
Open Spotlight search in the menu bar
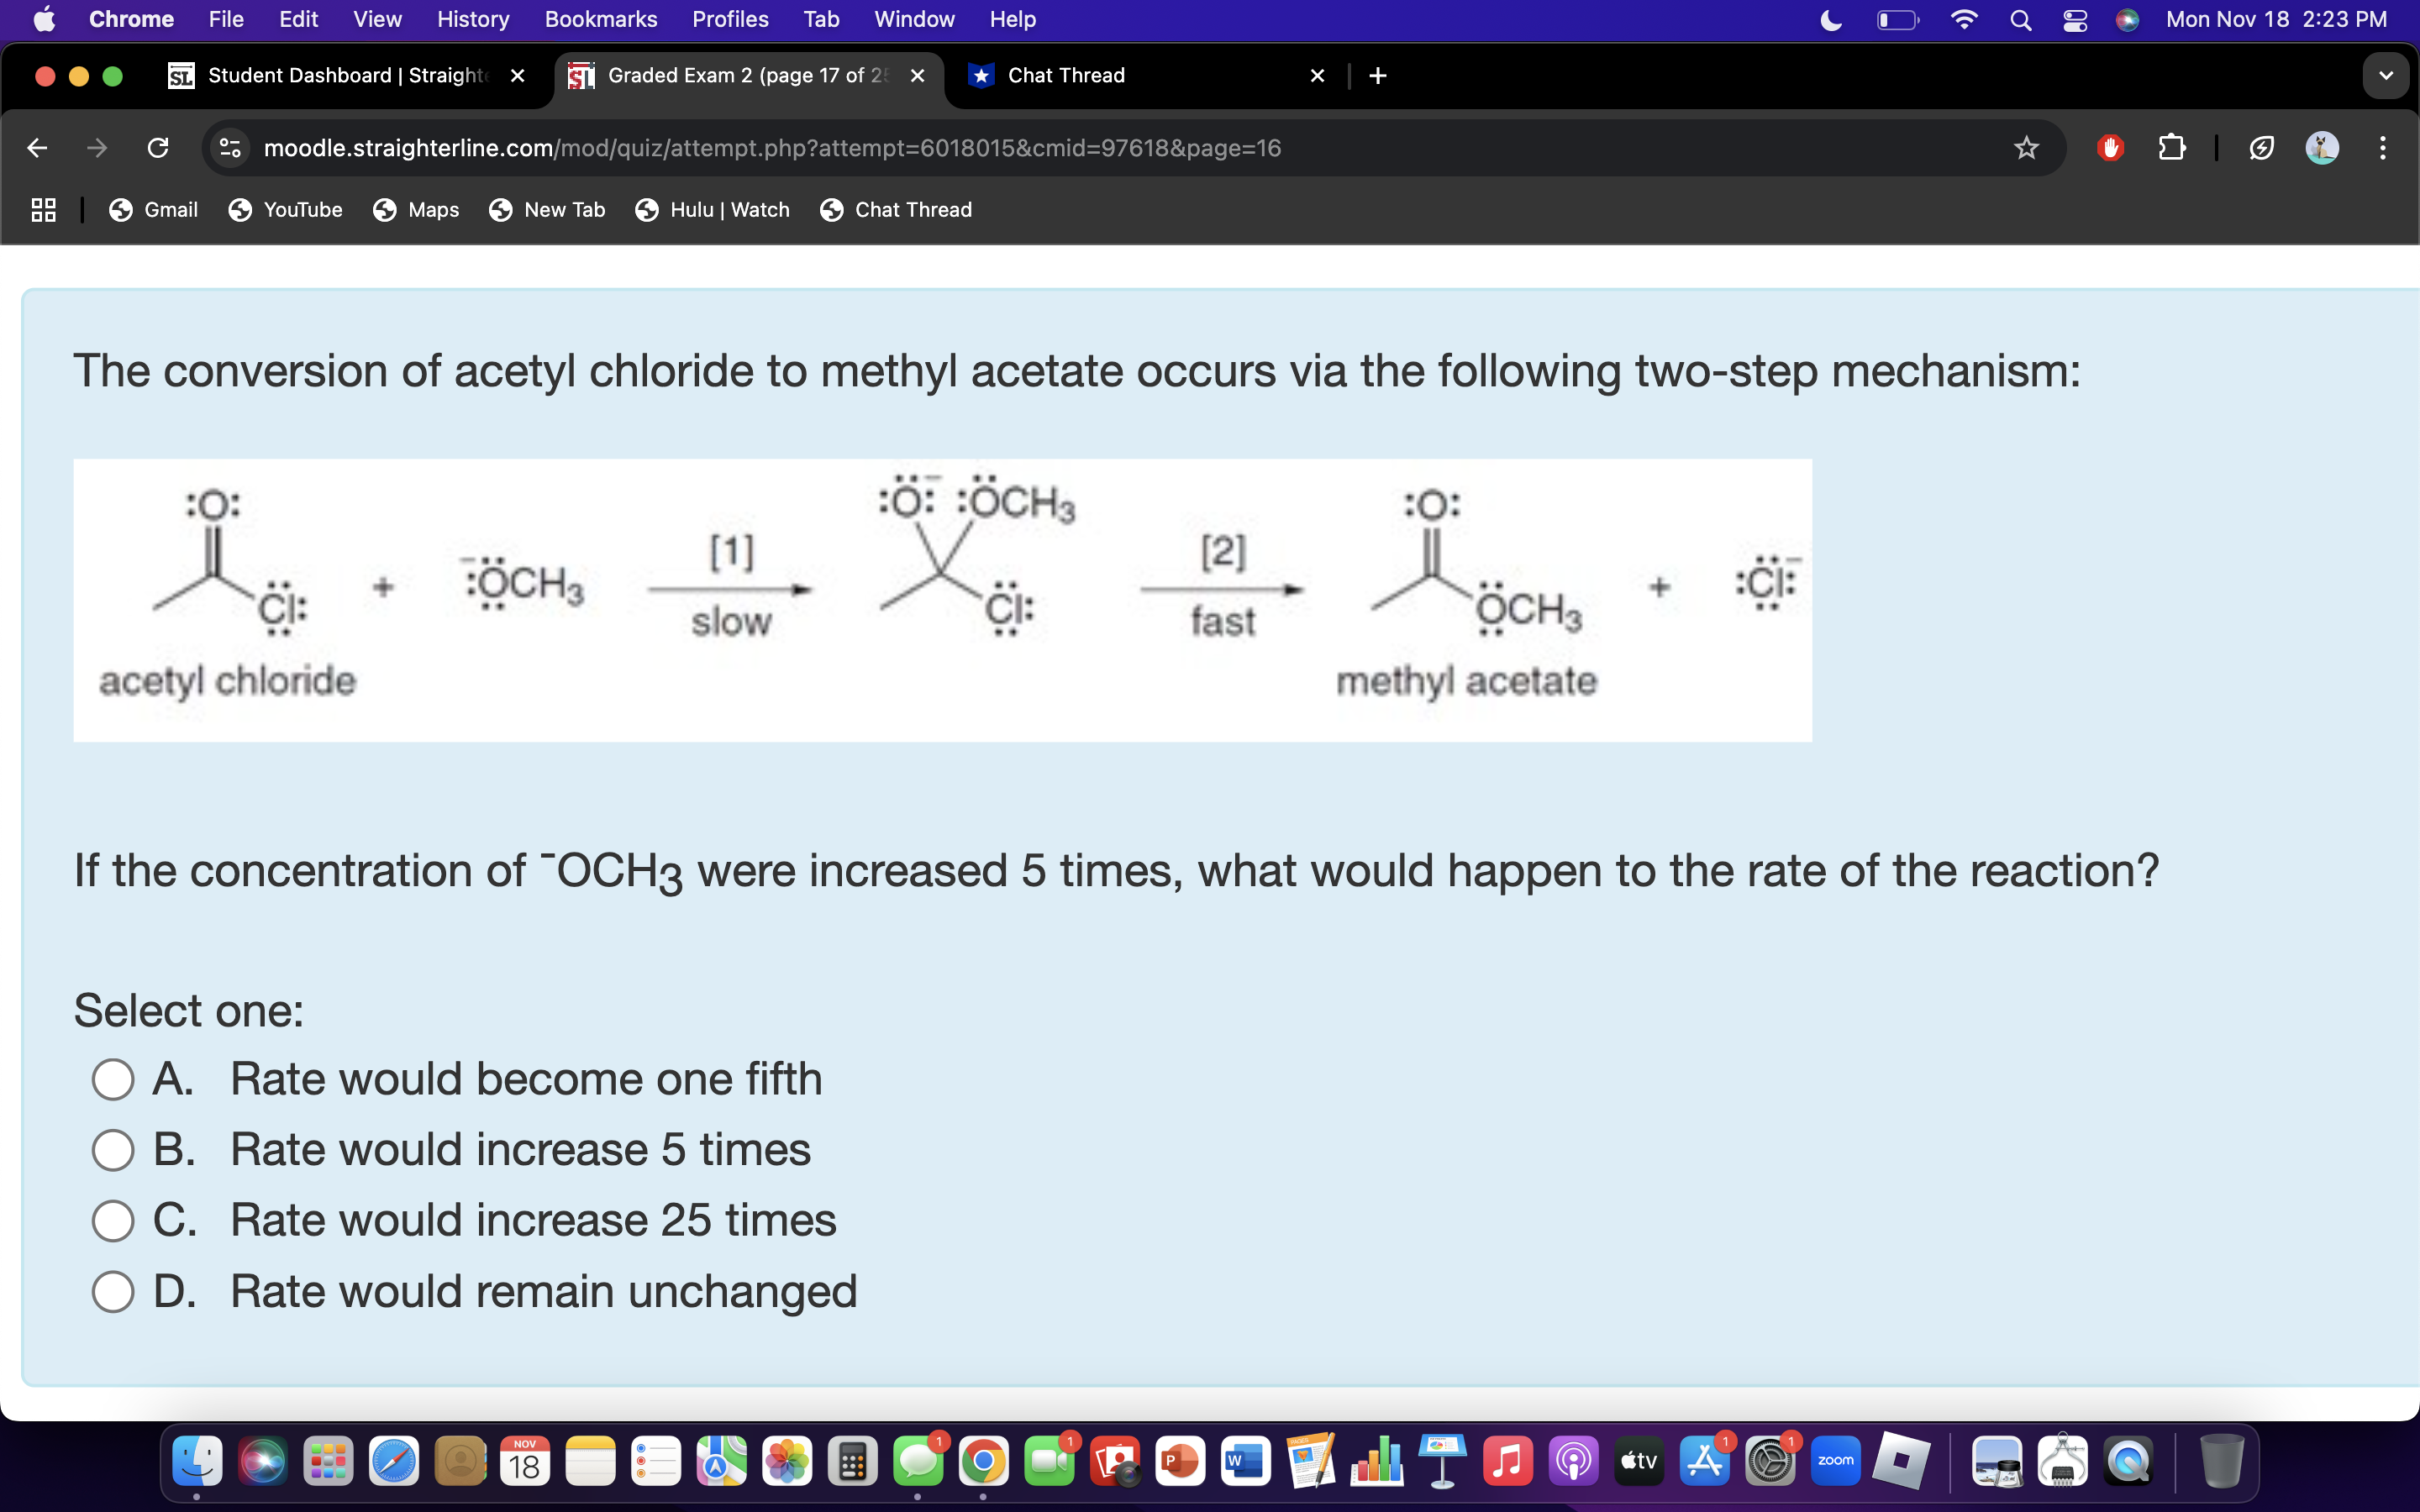tap(2020, 20)
